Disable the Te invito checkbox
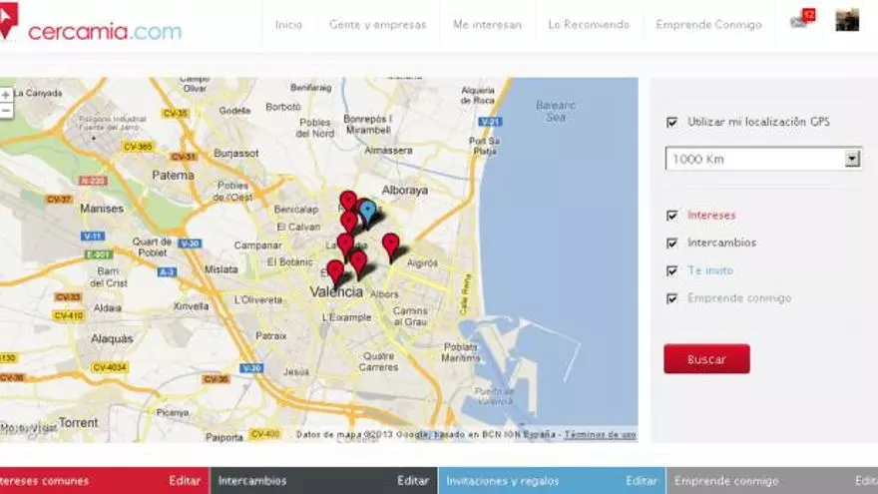This screenshot has height=494, width=878. 671,270
